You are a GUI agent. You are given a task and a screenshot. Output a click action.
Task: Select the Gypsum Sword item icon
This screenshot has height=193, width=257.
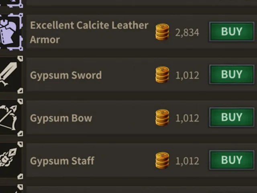[11, 75]
